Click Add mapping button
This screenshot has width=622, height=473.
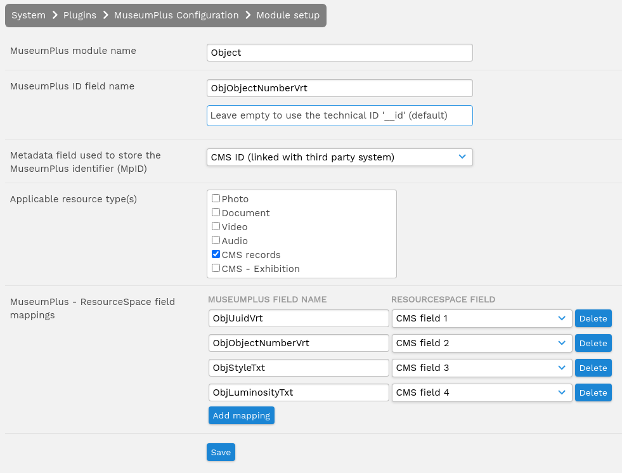point(241,415)
